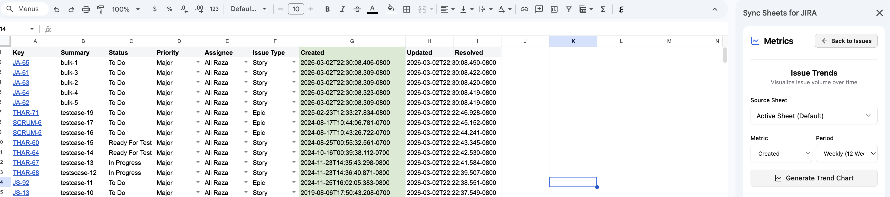Format as currency with dollar icon

155,9
